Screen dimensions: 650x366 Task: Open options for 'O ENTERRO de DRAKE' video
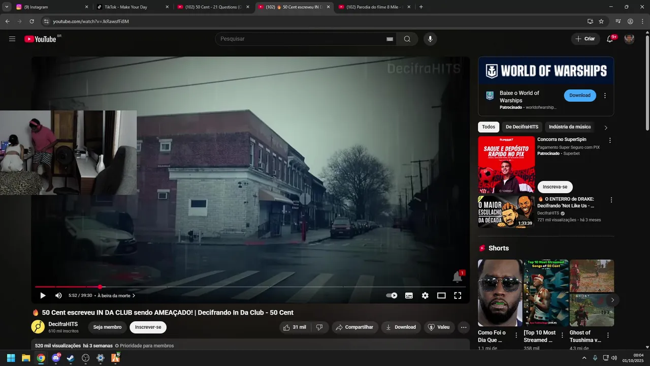[611, 200]
